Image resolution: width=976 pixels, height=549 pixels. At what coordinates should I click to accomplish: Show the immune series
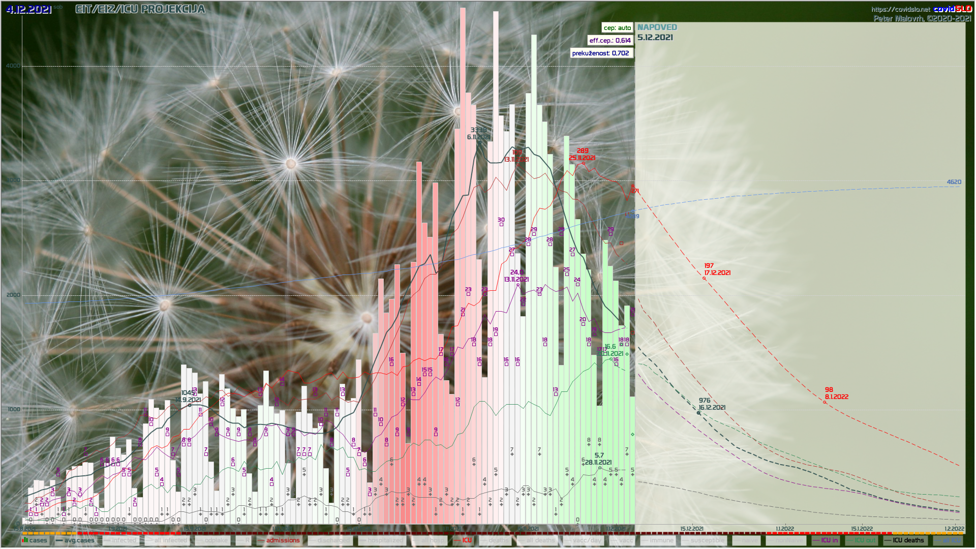pos(657,540)
